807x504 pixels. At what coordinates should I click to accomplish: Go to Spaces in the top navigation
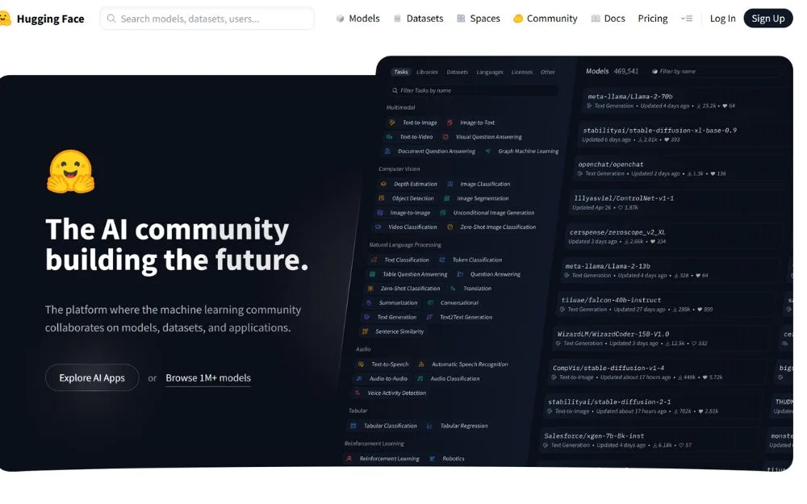click(x=479, y=19)
